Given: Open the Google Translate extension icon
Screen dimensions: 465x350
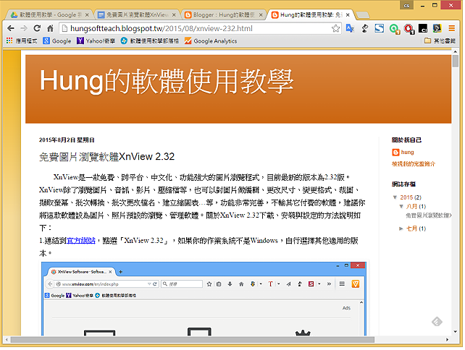Looking at the screenshot, I should 351,28.
